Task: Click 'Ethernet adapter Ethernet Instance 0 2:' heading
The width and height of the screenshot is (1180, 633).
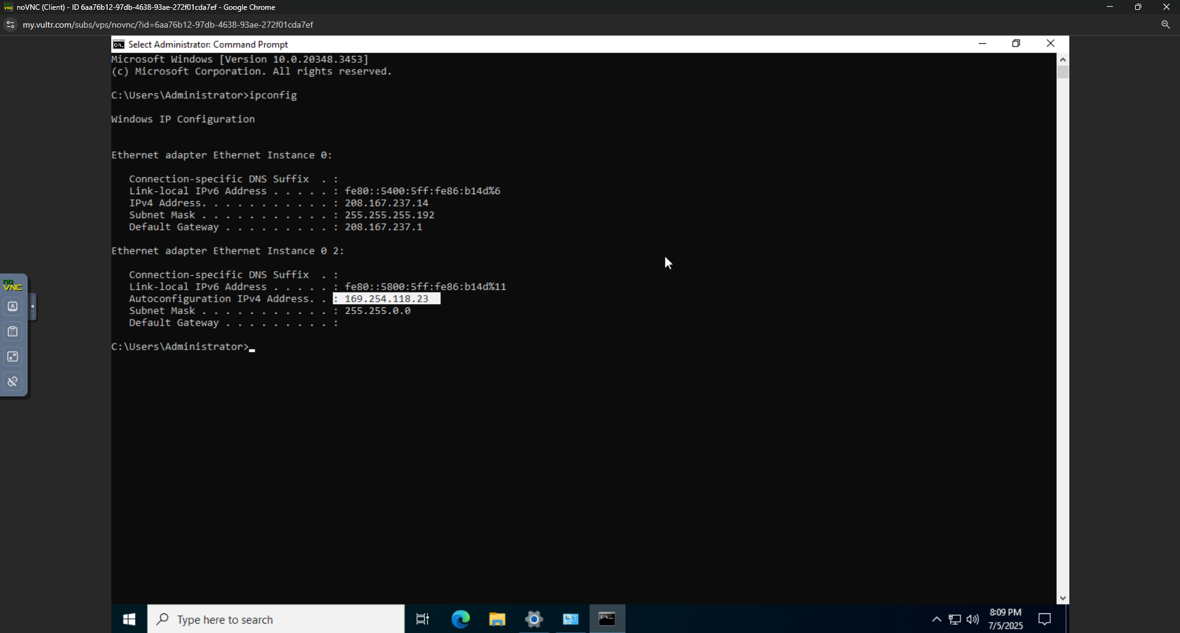Action: point(228,251)
